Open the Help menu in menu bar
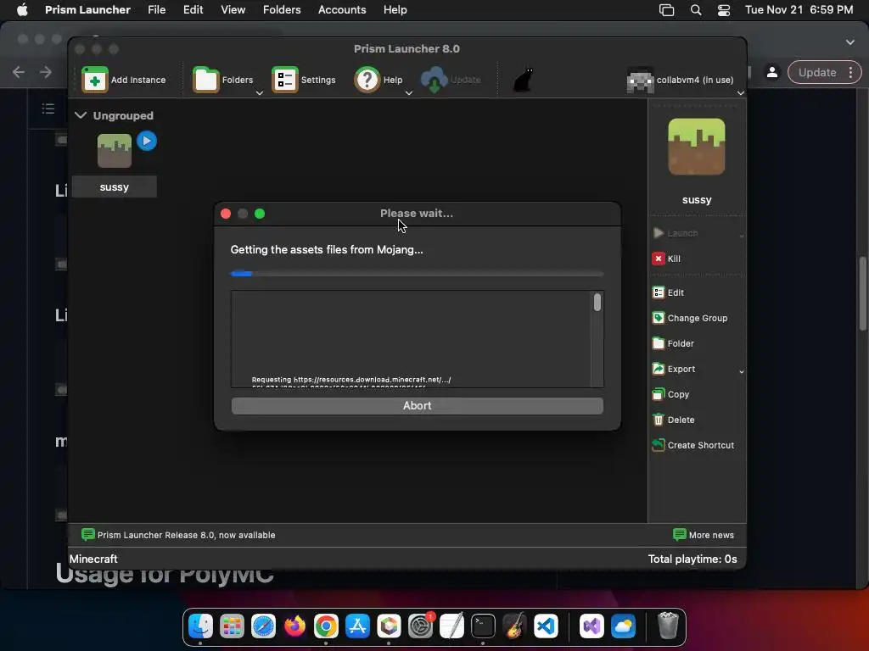The height and width of the screenshot is (651, 869). (395, 9)
